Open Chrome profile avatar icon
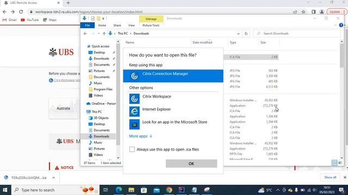The image size is (348, 195). (322, 12)
